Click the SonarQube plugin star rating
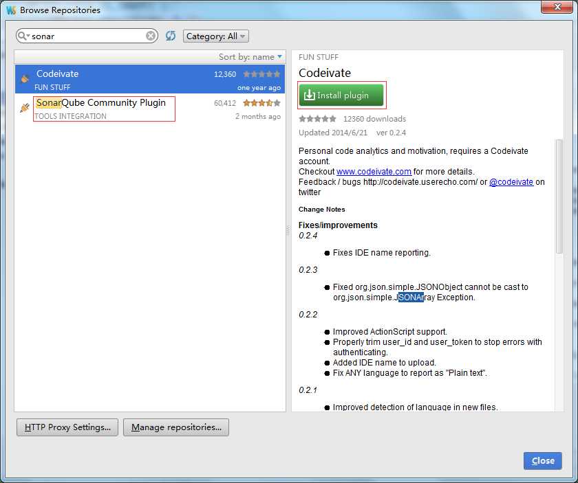The image size is (578, 483). tap(261, 103)
